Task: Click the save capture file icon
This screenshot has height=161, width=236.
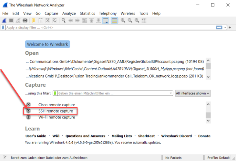Action: (41, 20)
